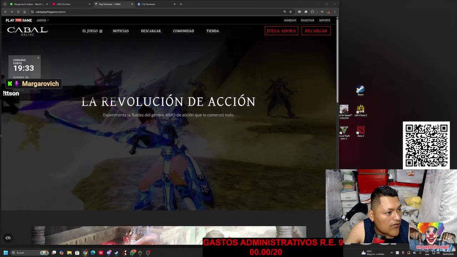Click the zoom magnifier icon in address bar

tap(285, 12)
